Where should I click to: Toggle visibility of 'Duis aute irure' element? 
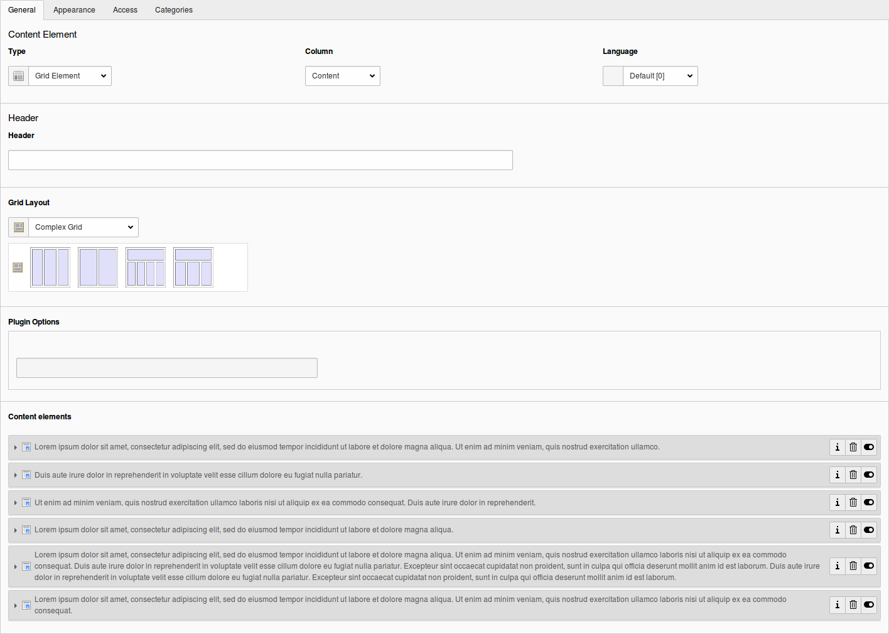tap(869, 475)
